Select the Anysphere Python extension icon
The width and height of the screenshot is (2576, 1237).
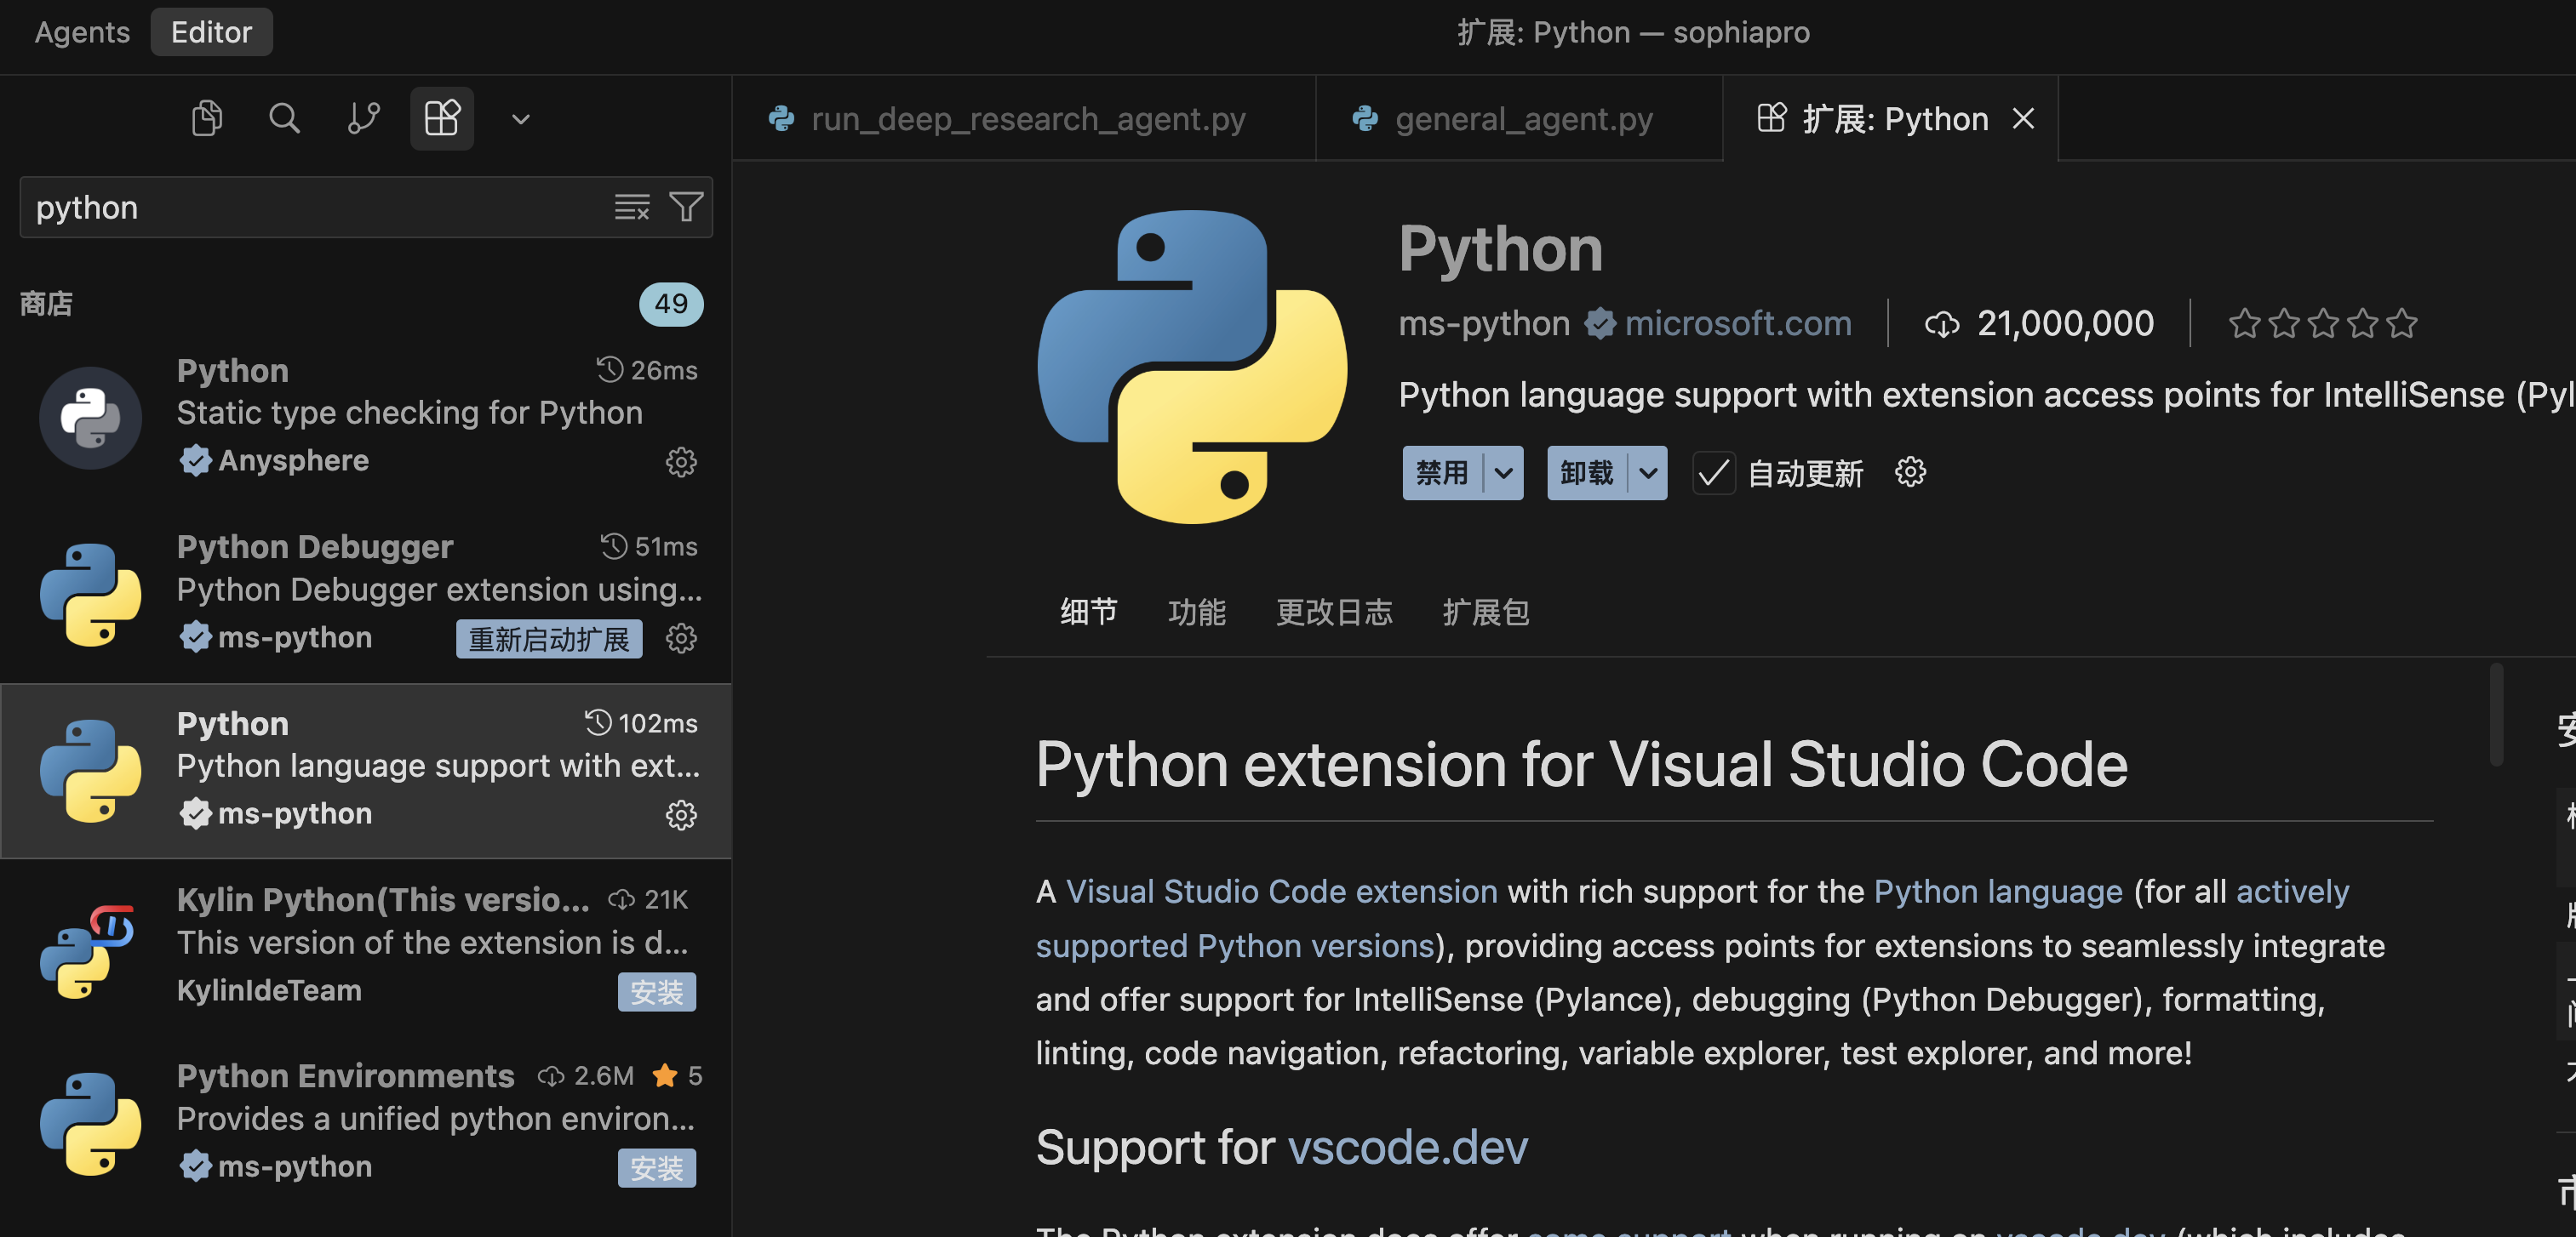[91, 418]
